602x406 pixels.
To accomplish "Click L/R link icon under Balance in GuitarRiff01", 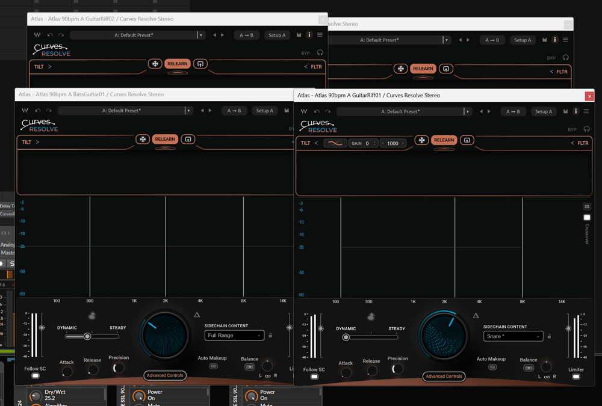I will (547, 377).
